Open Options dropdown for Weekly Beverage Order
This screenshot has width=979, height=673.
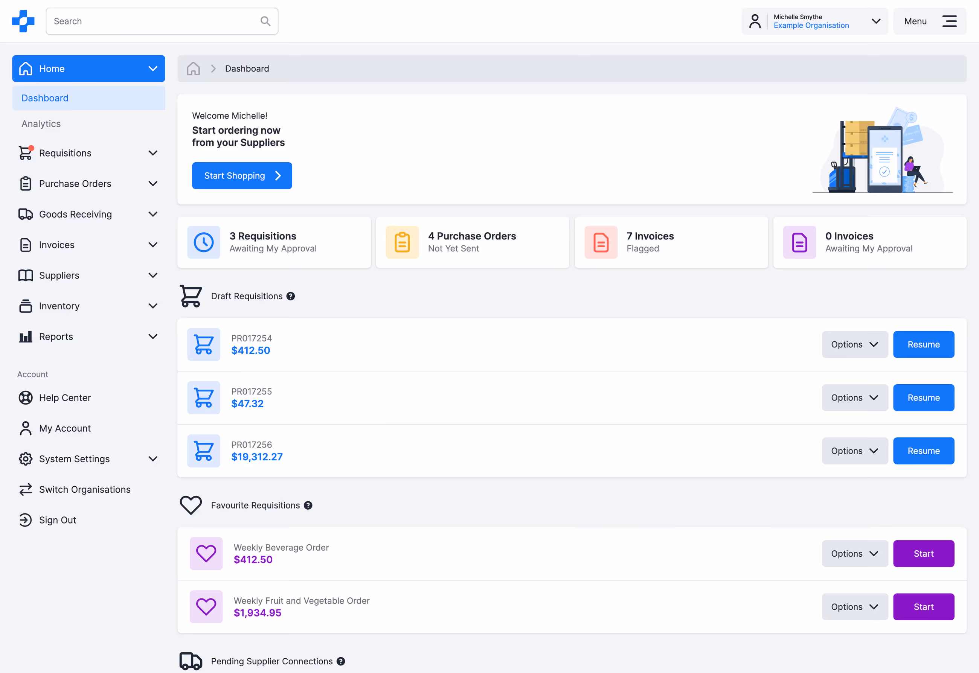coord(855,554)
